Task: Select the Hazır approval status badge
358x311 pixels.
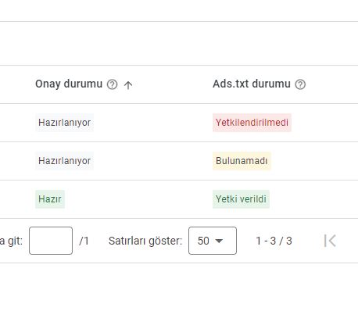Action: tap(50, 199)
